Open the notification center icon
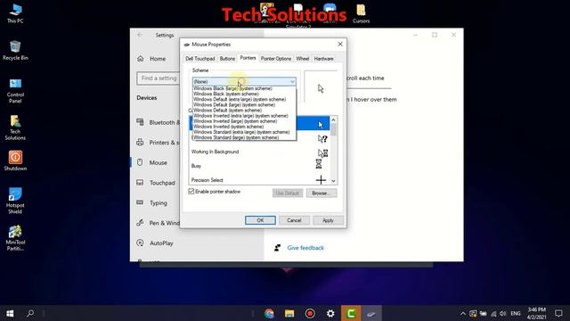Image resolution: width=570 pixels, height=321 pixels. tap(558, 313)
